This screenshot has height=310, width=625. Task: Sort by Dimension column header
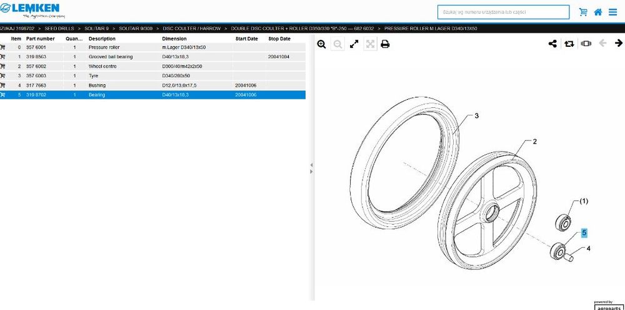(174, 39)
